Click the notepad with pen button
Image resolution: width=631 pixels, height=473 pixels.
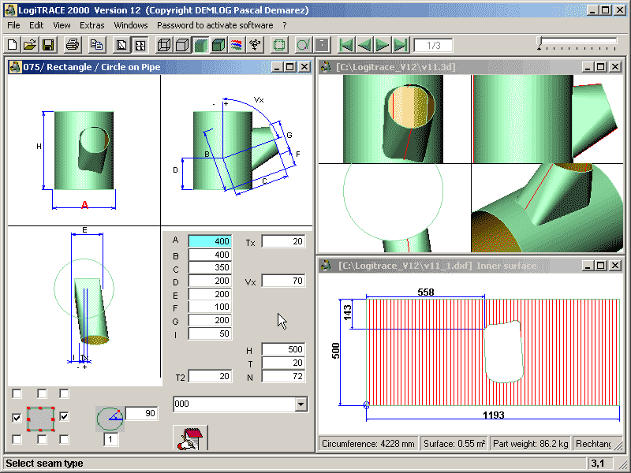point(190,438)
